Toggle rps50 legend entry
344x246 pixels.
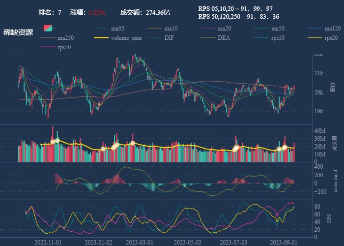click(x=64, y=47)
